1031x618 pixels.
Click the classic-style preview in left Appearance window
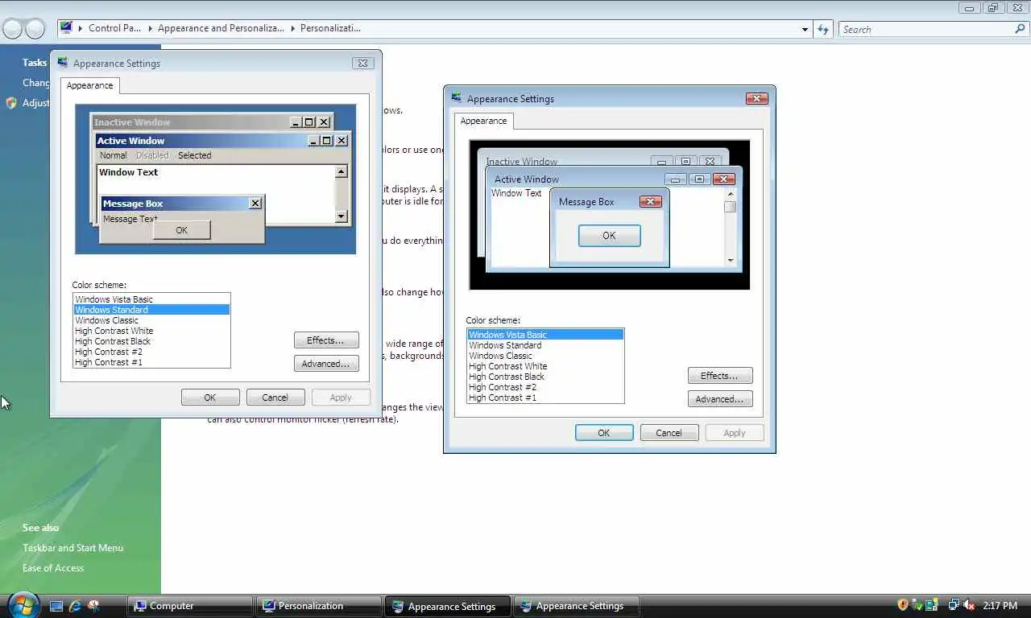[215, 179]
